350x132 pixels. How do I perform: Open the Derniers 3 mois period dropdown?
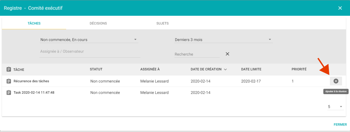[223, 39]
